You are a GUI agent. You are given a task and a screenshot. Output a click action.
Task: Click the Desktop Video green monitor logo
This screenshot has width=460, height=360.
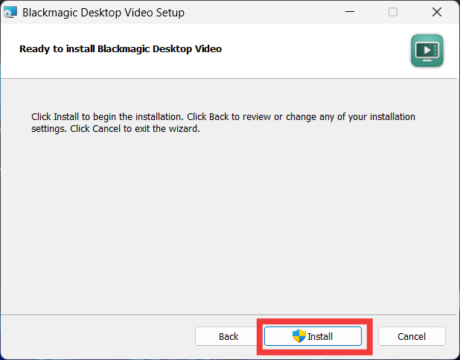(x=427, y=51)
